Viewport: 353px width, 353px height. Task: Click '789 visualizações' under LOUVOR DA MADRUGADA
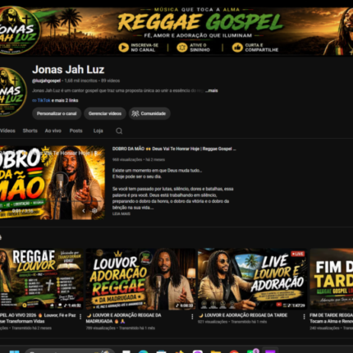[x=101, y=328]
